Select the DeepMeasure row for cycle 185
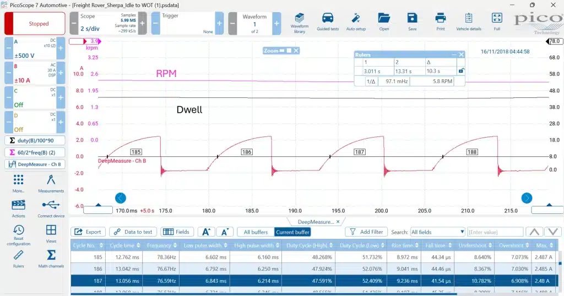The image size is (564, 296). [x=314, y=257]
